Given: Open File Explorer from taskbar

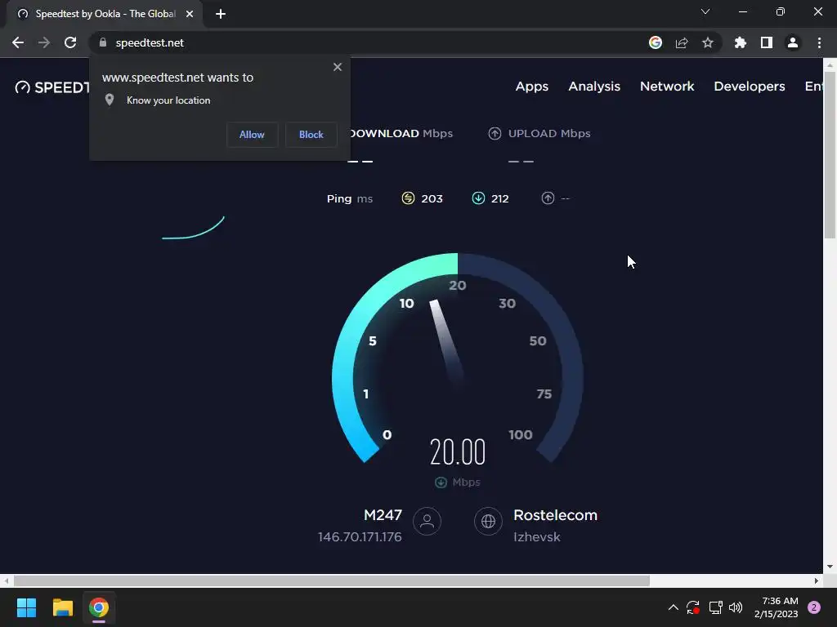Looking at the screenshot, I should [62, 607].
